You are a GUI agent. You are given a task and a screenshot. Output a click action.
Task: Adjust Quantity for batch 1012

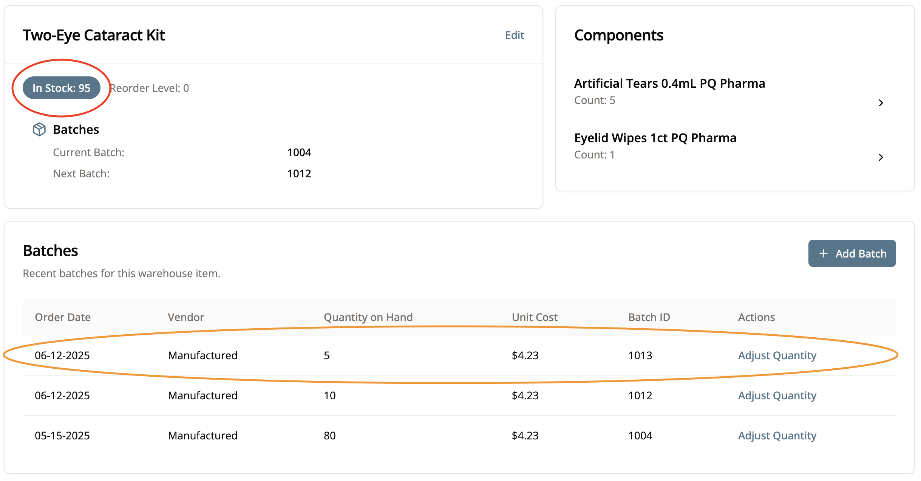777,396
